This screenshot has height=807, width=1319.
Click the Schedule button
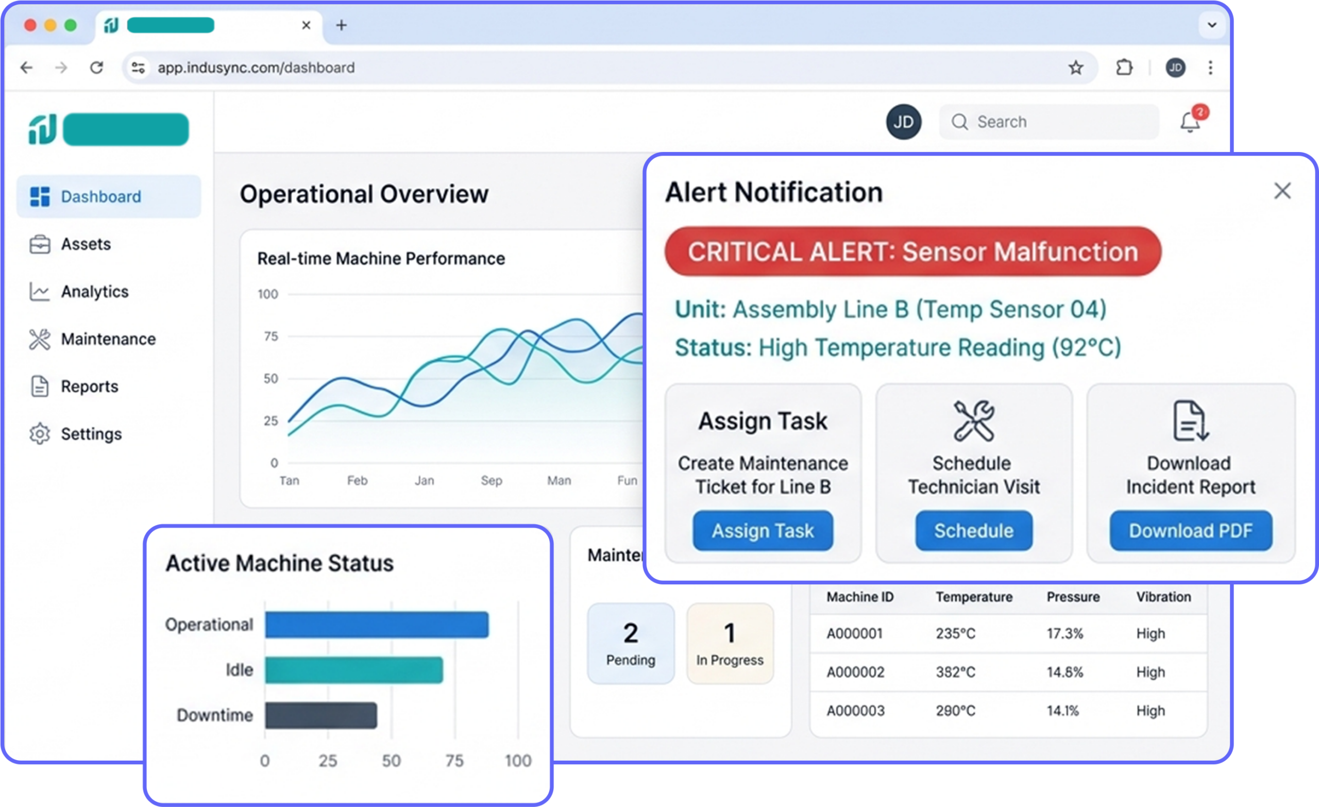pyautogui.click(x=974, y=531)
